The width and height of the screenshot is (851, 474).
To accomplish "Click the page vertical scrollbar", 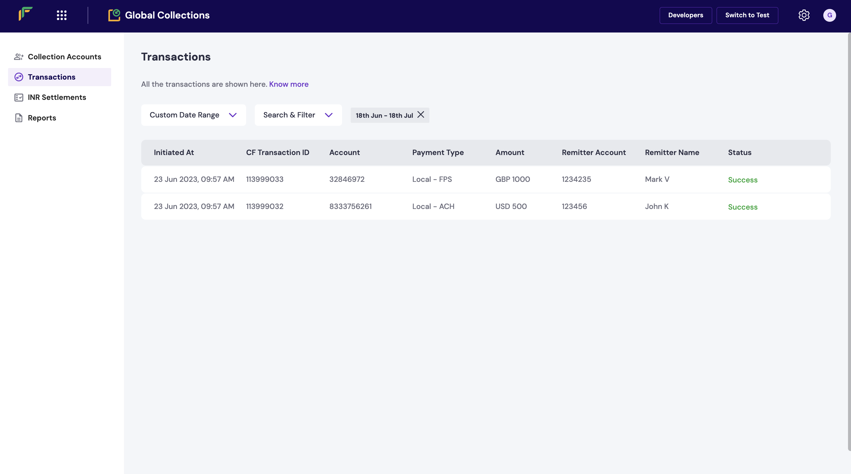I will click(x=849, y=241).
